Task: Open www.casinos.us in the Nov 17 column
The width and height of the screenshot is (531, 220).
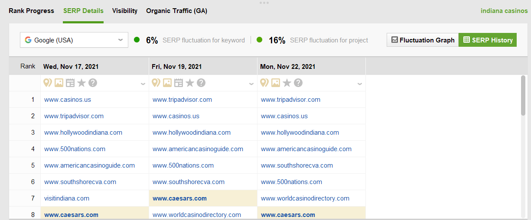Action: [x=68, y=100]
